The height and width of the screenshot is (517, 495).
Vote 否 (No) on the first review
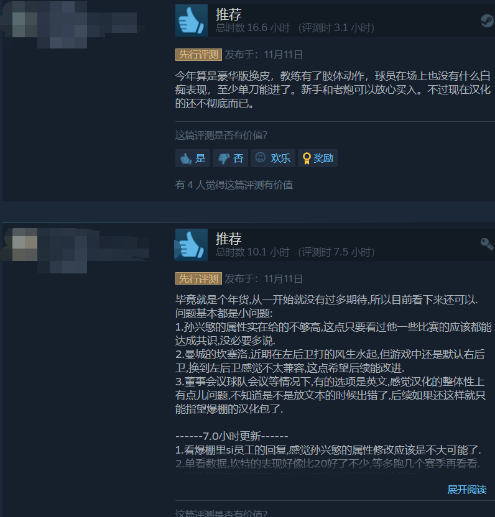[230, 158]
